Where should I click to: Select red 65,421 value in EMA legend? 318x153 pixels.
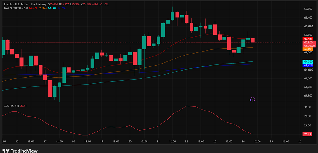tap(33, 8)
